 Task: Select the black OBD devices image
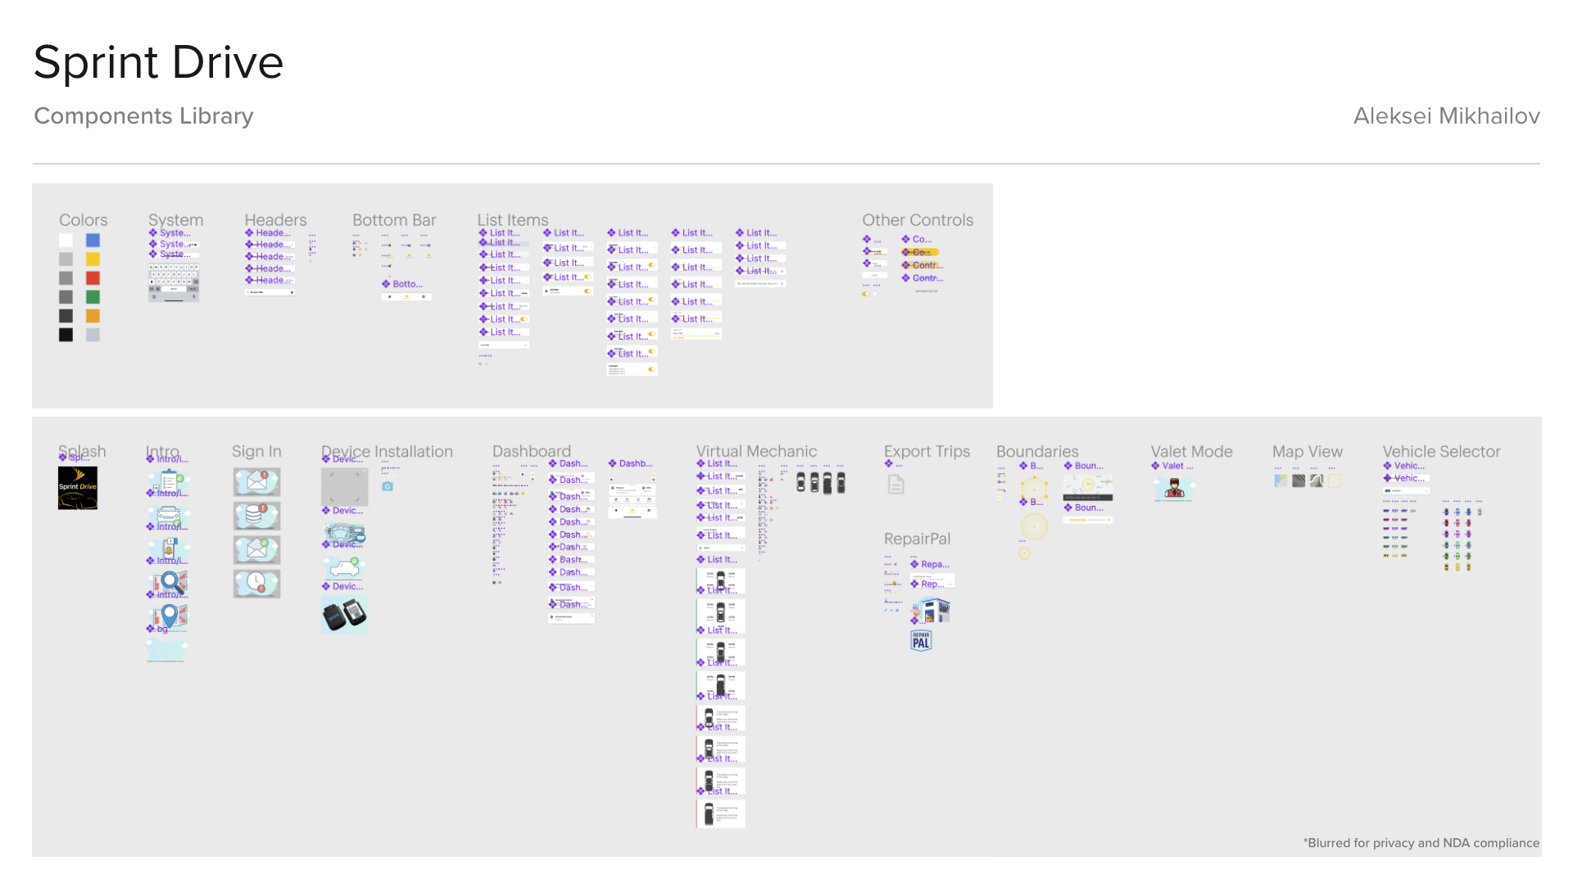344,615
